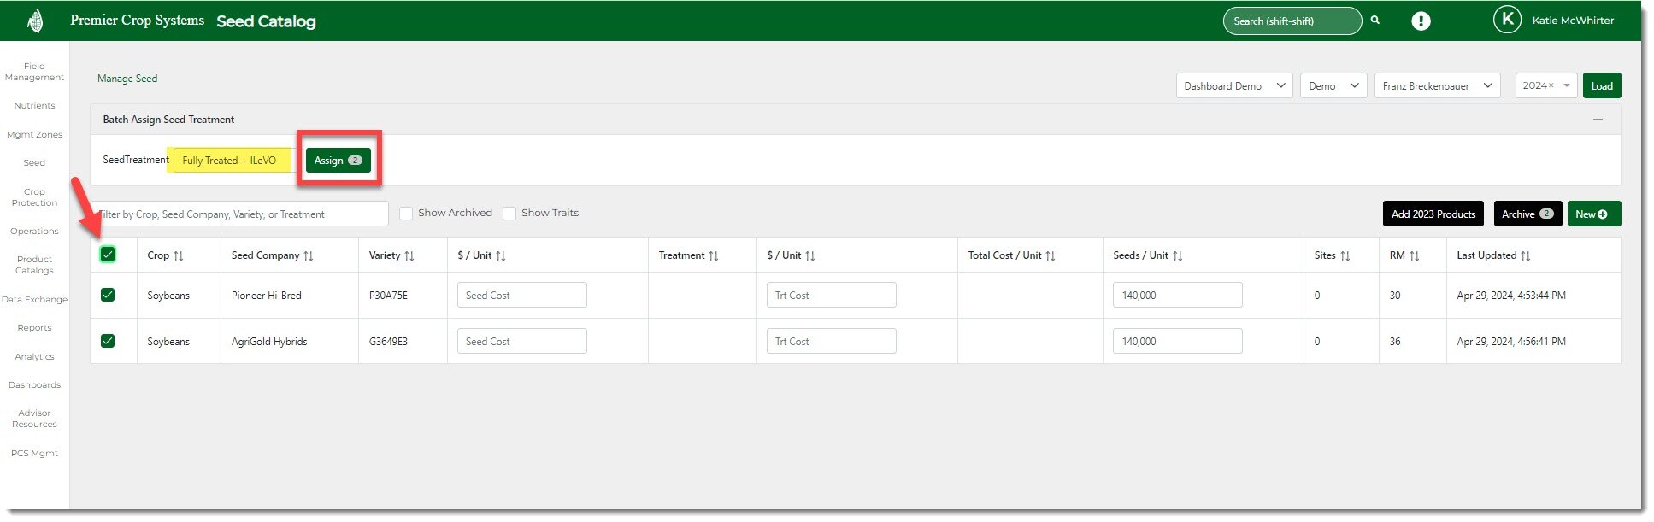Screen dimensions: 1654x522
Task: Sort by RM column arrows
Action: click(1414, 255)
